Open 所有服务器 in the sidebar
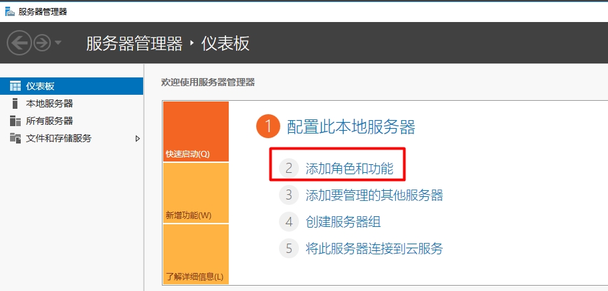This screenshot has height=291, width=608. pos(72,121)
